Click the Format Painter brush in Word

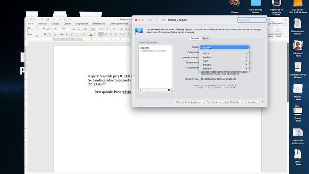[37, 36]
